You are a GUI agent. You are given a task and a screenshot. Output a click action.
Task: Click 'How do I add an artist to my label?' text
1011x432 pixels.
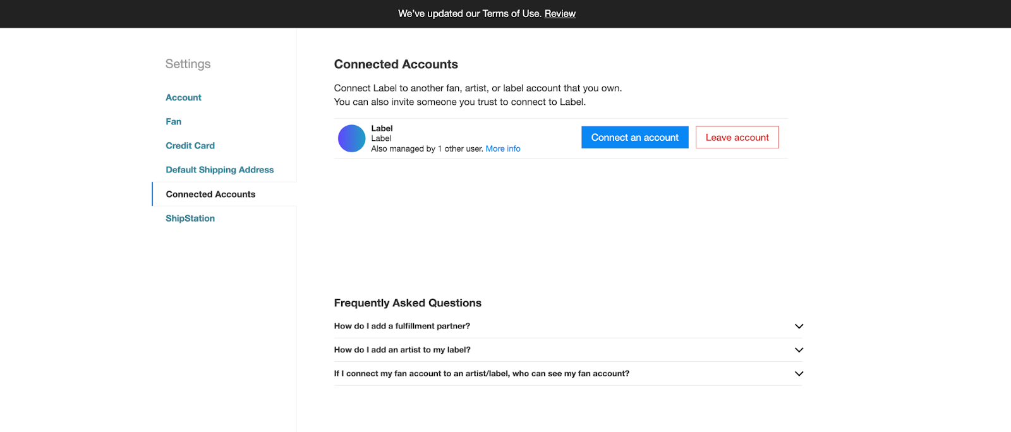pos(403,350)
